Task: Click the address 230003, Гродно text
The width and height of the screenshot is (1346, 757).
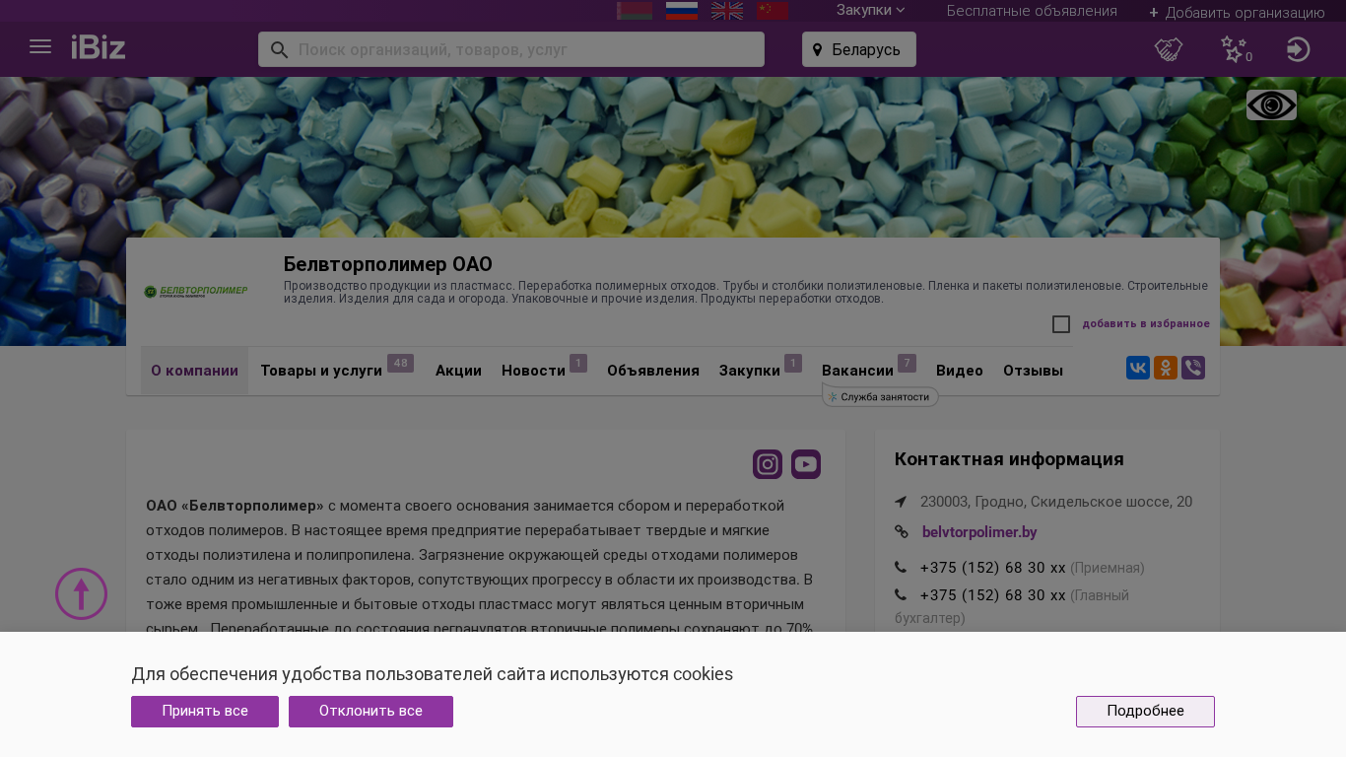Action: click(x=1056, y=502)
